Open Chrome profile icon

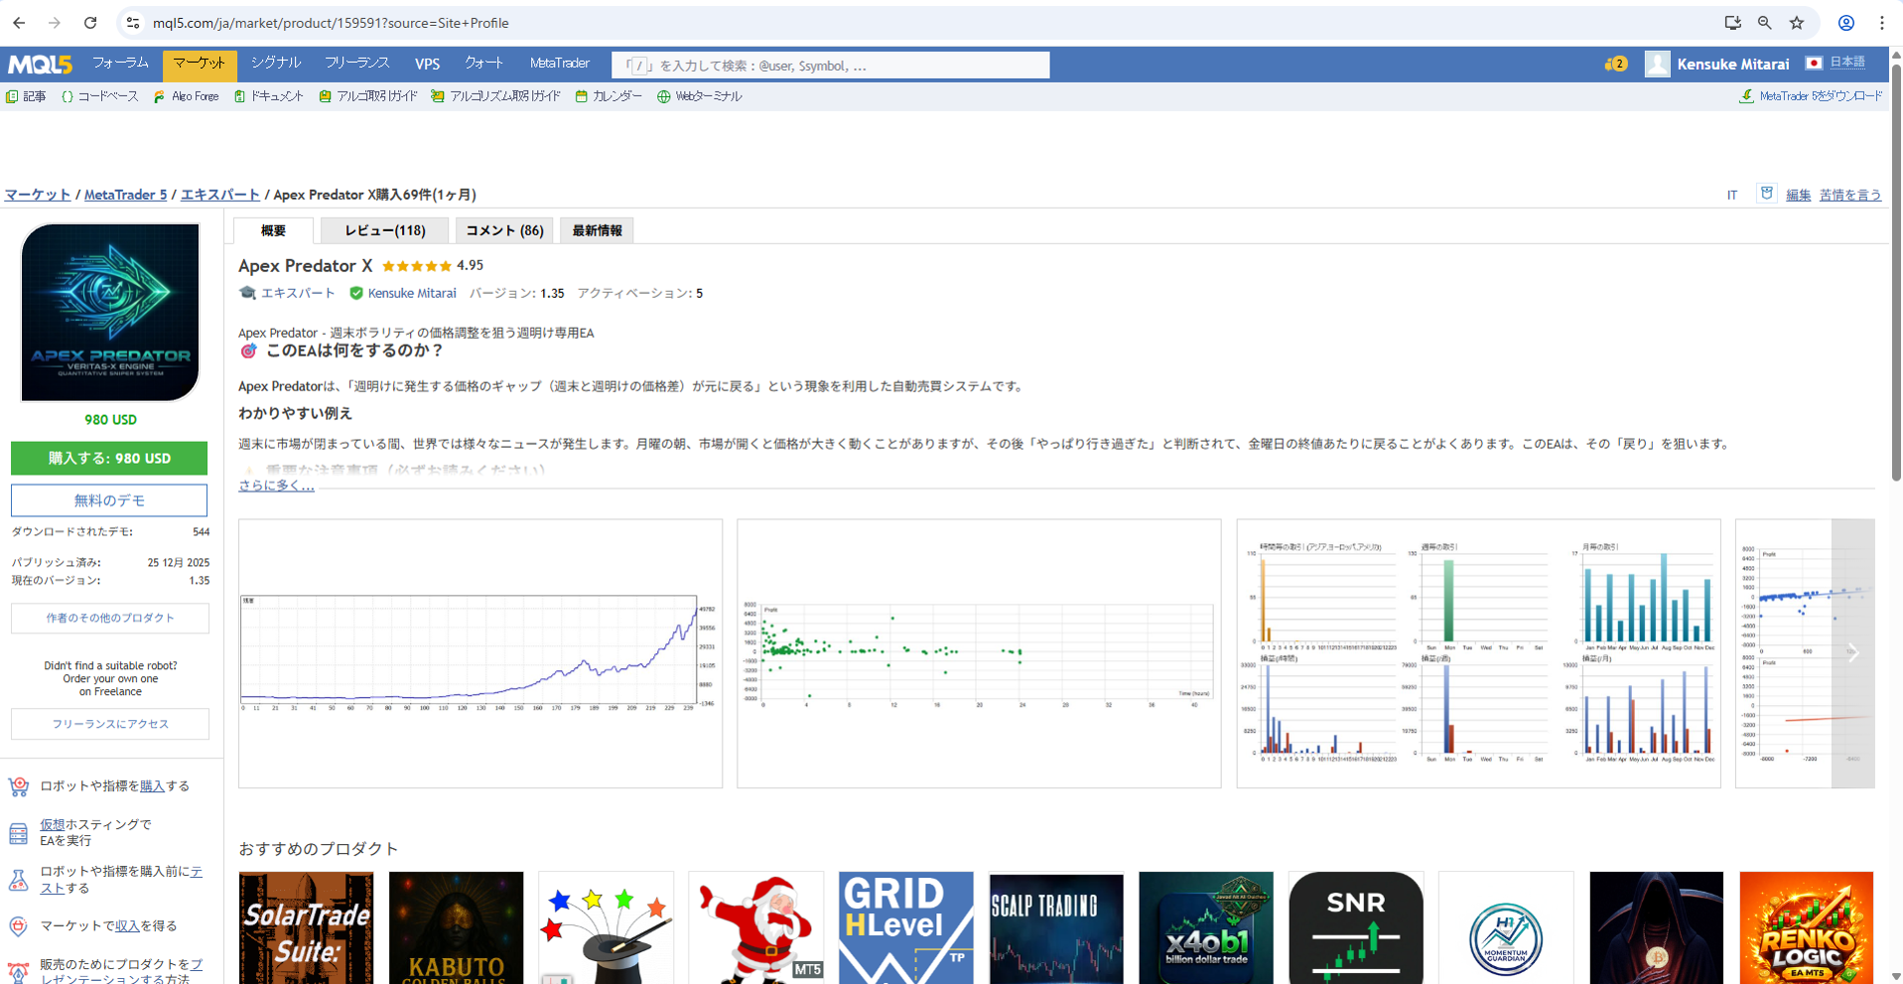pyautogui.click(x=1846, y=23)
